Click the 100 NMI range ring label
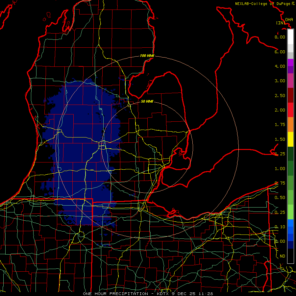 tap(147, 56)
